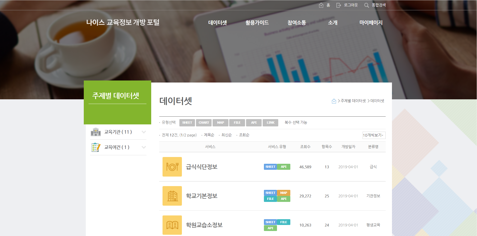Click 나이스 교육정보 개방 포털 logo

click(x=123, y=22)
